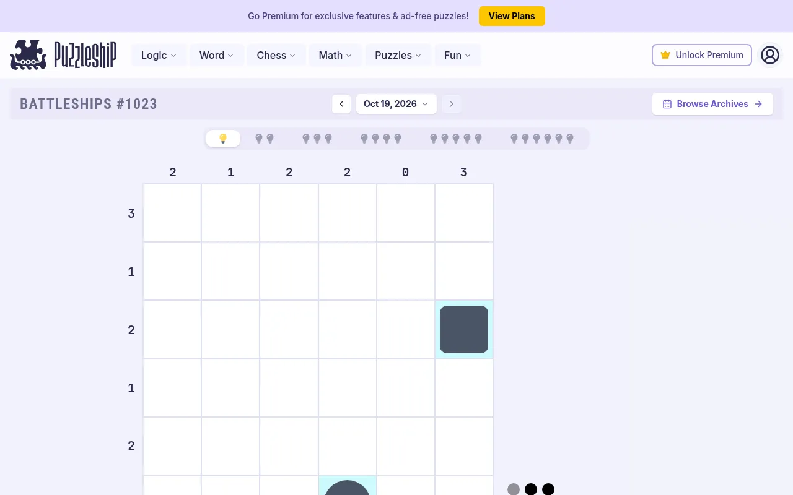The width and height of the screenshot is (793, 495).
Task: Open the Oct 19, 2026 date picker
Action: coord(396,104)
